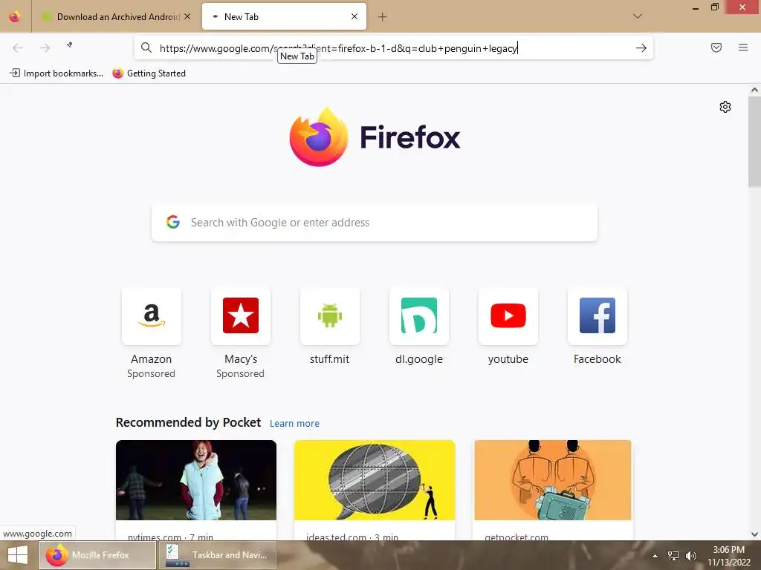
Task: Show hidden system tray icons
Action: click(655, 556)
